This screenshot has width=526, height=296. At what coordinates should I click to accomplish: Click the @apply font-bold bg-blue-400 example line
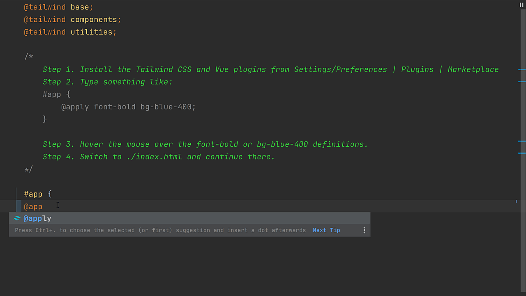point(128,107)
